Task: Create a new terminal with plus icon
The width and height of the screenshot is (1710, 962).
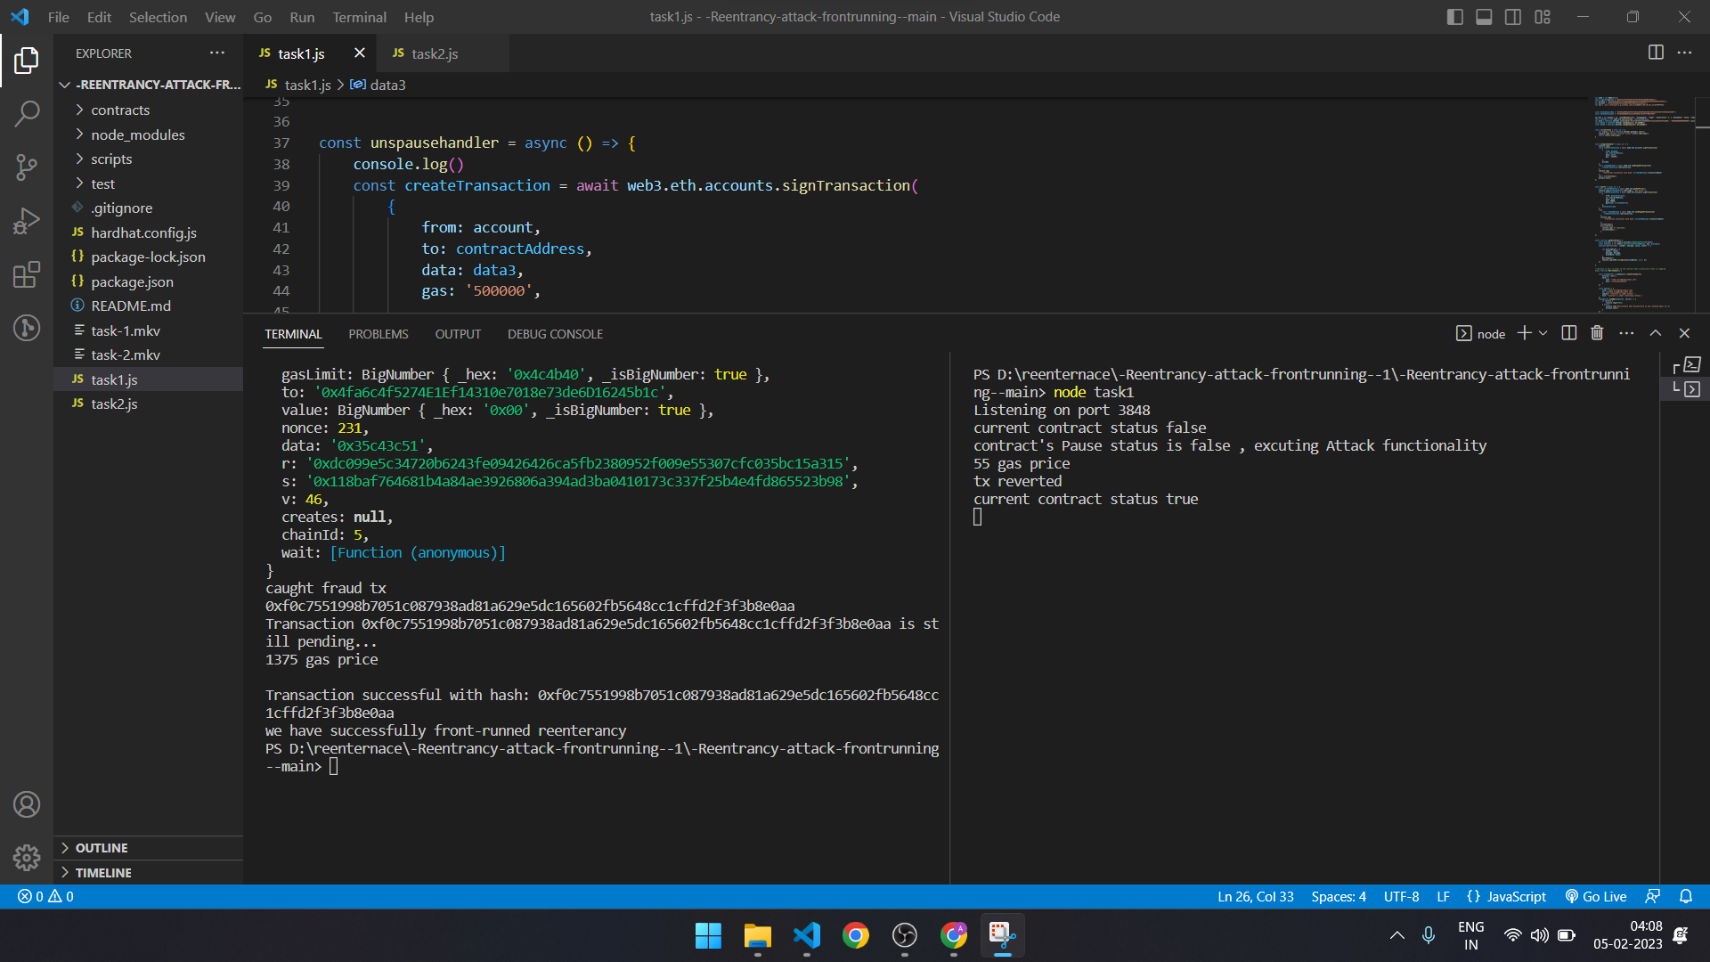Action: (1525, 332)
